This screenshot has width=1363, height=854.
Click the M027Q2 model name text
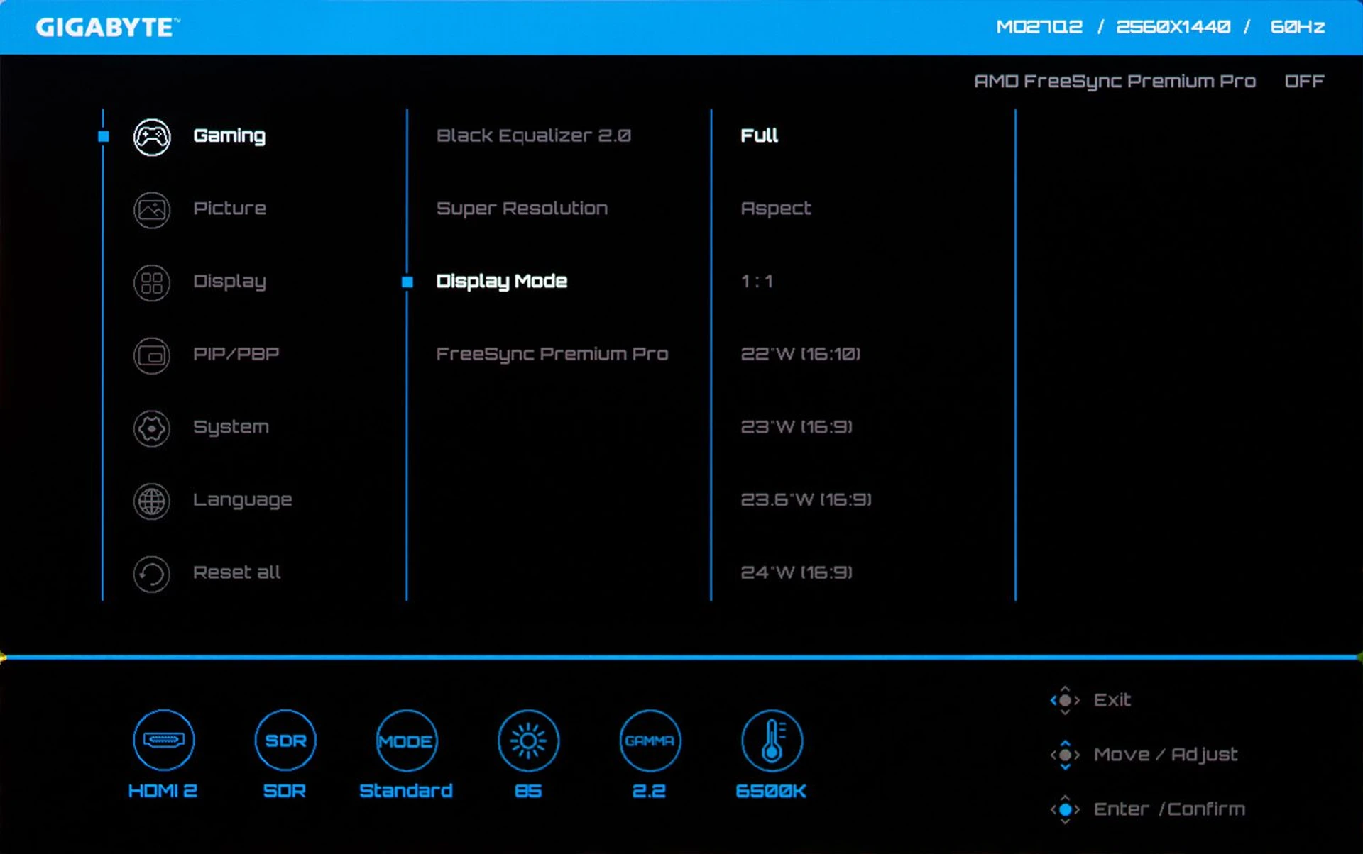(1039, 27)
